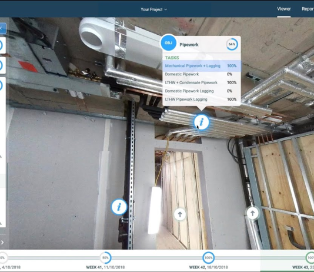Click the Pipework popup title
The width and height of the screenshot is (314, 272).
click(189, 45)
